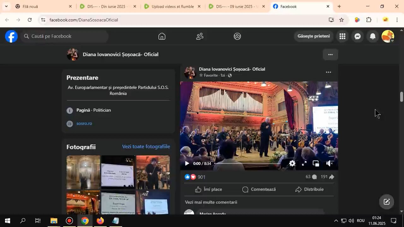
Task: Open the sosro.ro website link
Action: 84,123
